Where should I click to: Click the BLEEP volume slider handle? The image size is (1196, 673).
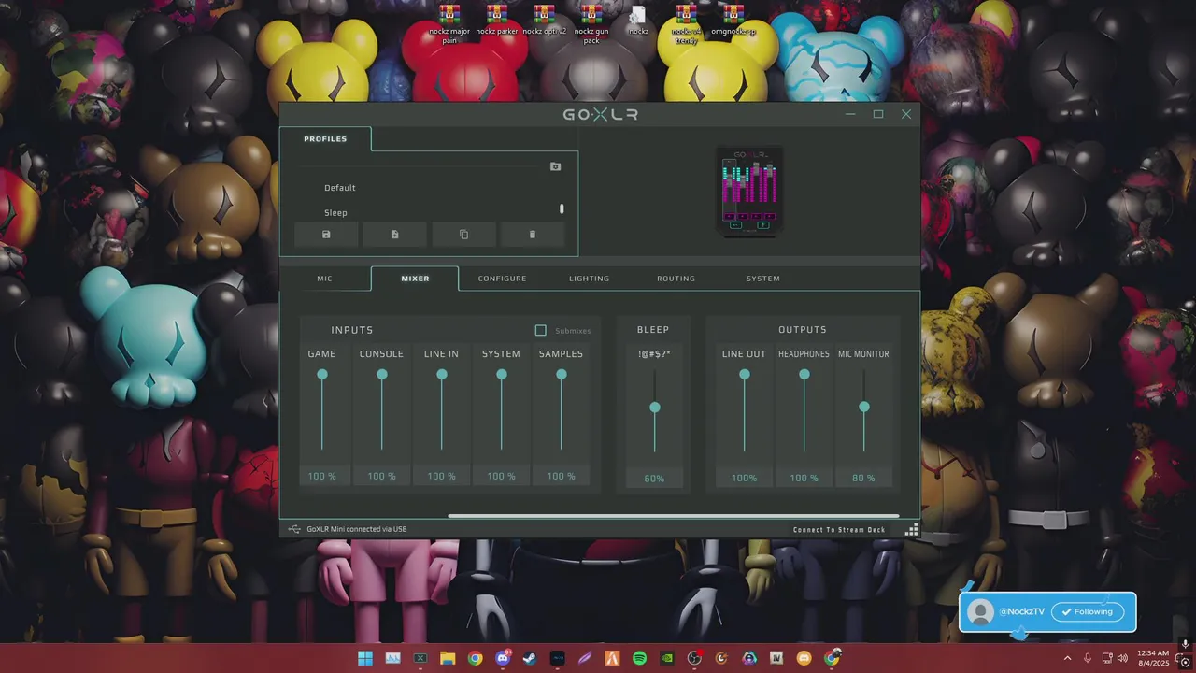tap(655, 408)
